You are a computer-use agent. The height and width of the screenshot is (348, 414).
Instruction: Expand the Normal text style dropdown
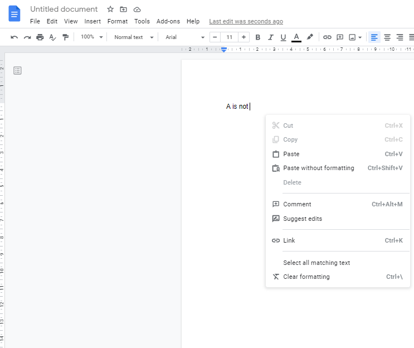(134, 37)
